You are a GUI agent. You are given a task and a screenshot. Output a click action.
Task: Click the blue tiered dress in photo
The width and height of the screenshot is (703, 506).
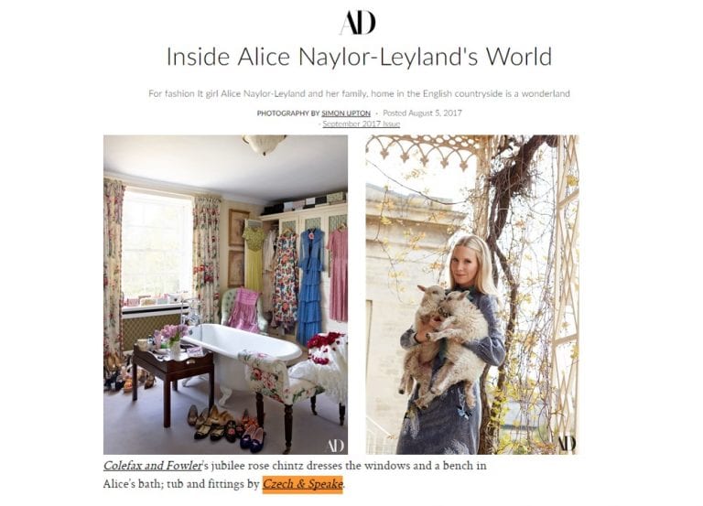point(310,286)
